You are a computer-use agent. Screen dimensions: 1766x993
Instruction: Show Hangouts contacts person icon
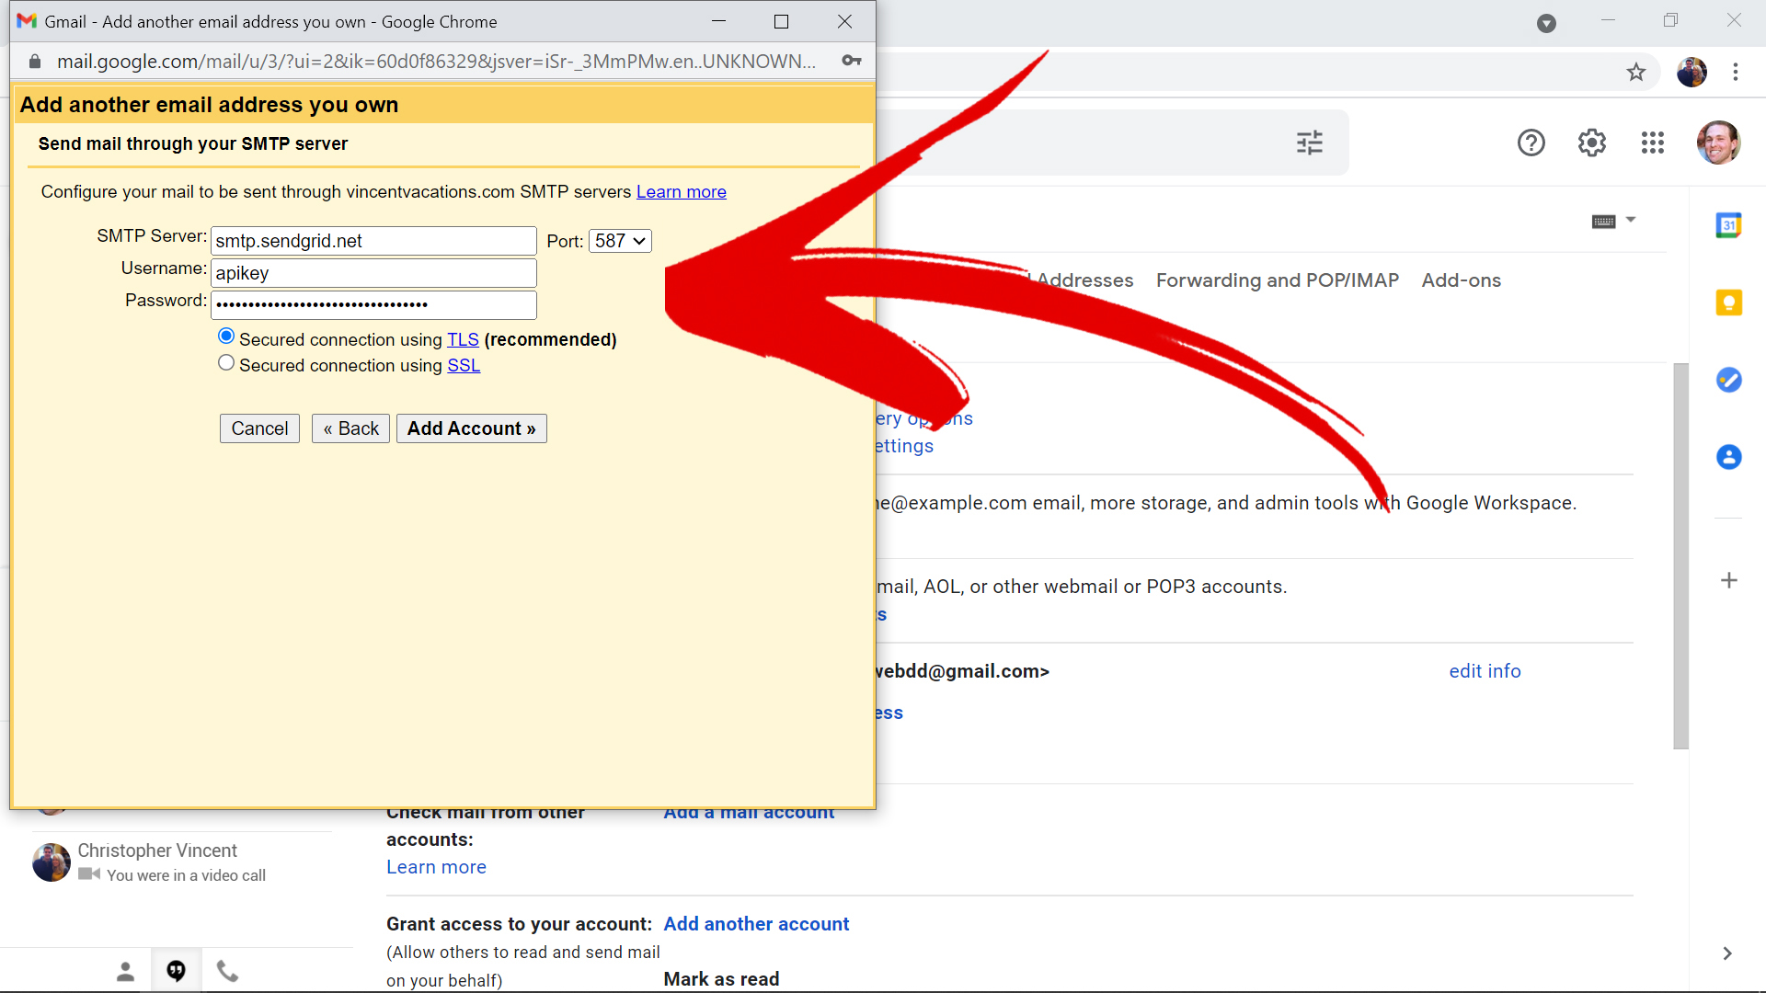click(126, 971)
